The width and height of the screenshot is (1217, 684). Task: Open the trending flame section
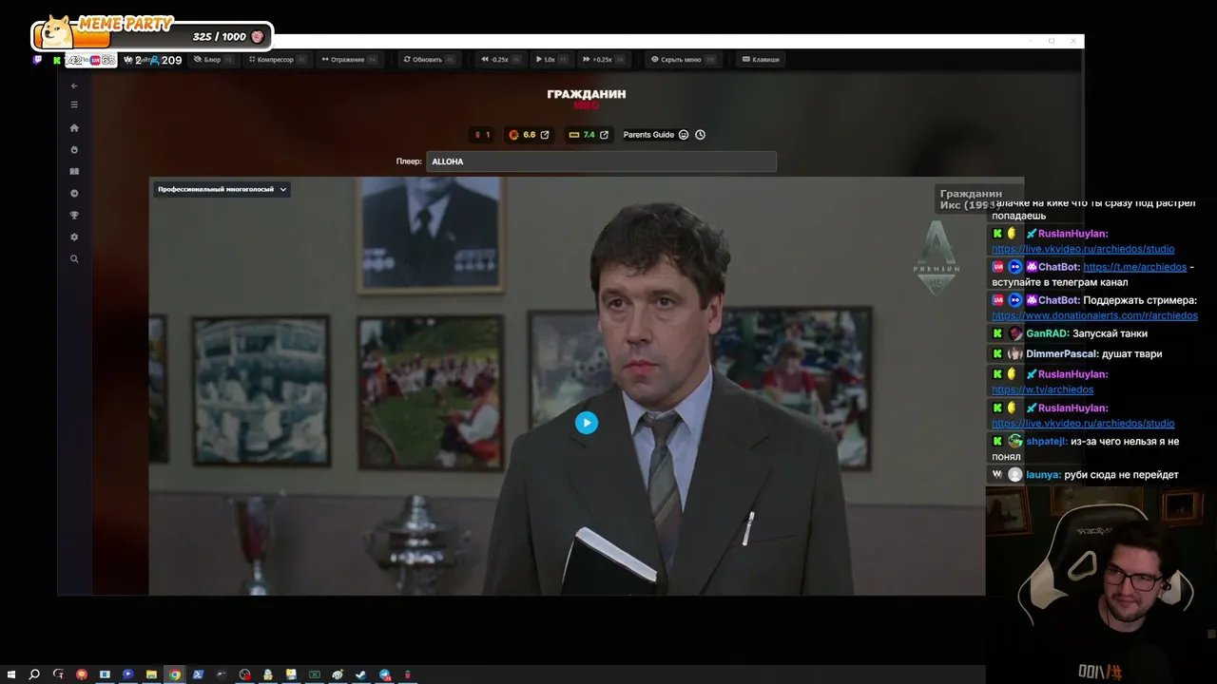click(x=74, y=150)
